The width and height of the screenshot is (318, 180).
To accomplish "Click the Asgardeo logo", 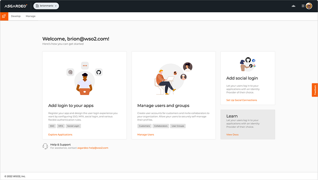I will [16, 6].
